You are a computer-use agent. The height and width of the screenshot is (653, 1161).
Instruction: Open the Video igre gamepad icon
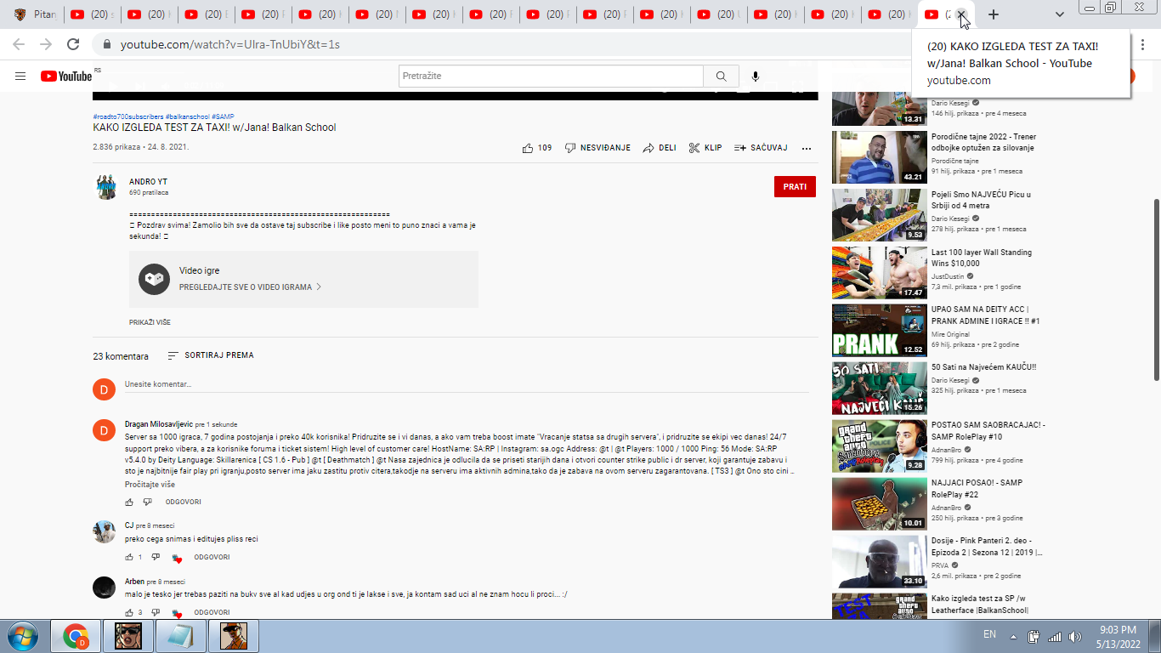coord(154,279)
